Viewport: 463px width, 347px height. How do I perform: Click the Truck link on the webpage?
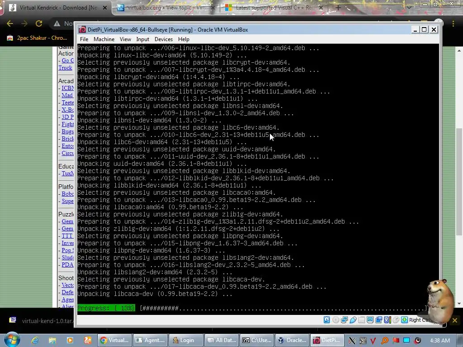[65, 68]
